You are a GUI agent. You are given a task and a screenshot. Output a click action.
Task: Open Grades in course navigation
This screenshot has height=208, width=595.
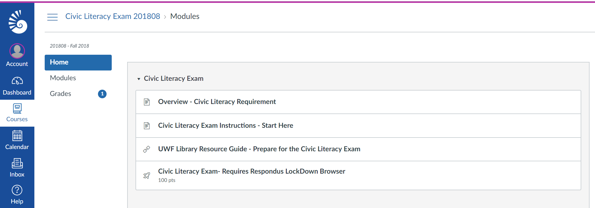(60, 94)
